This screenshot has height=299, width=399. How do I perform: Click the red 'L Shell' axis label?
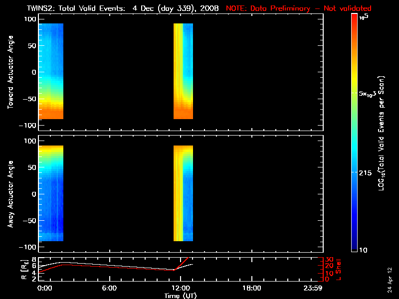pos(338,268)
